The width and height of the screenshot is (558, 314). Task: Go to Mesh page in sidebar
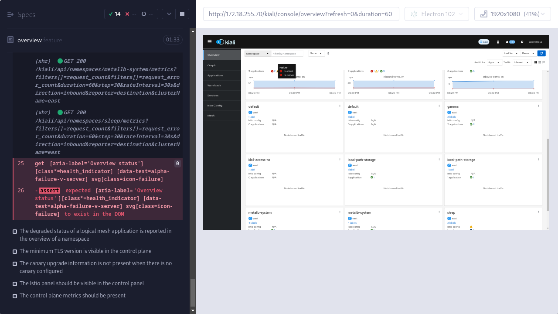(222, 116)
